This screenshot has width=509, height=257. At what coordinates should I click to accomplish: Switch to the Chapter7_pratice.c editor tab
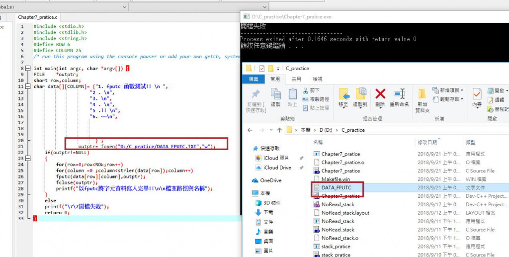(x=37, y=17)
